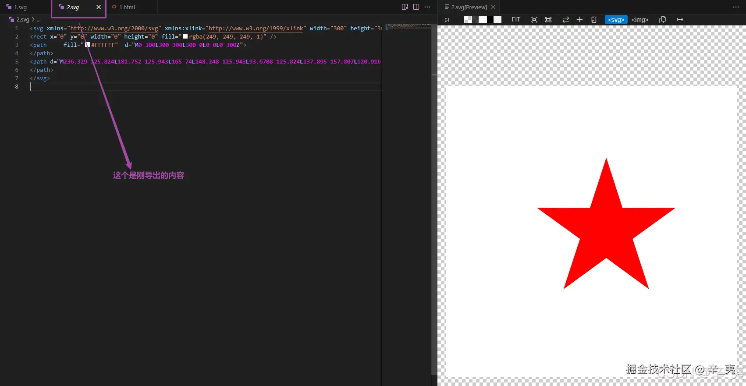Click the 1.svg tab file icon

(x=9, y=7)
